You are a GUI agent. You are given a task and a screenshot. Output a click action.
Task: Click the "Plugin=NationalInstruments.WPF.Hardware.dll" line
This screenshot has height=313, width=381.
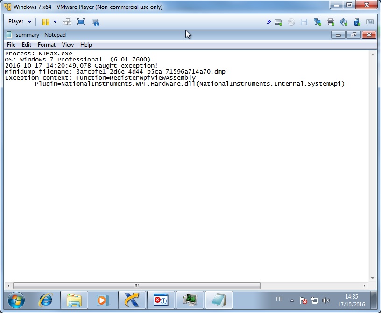point(190,84)
